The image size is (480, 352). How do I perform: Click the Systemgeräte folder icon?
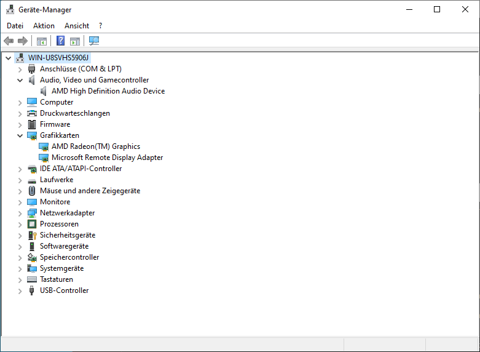click(32, 268)
